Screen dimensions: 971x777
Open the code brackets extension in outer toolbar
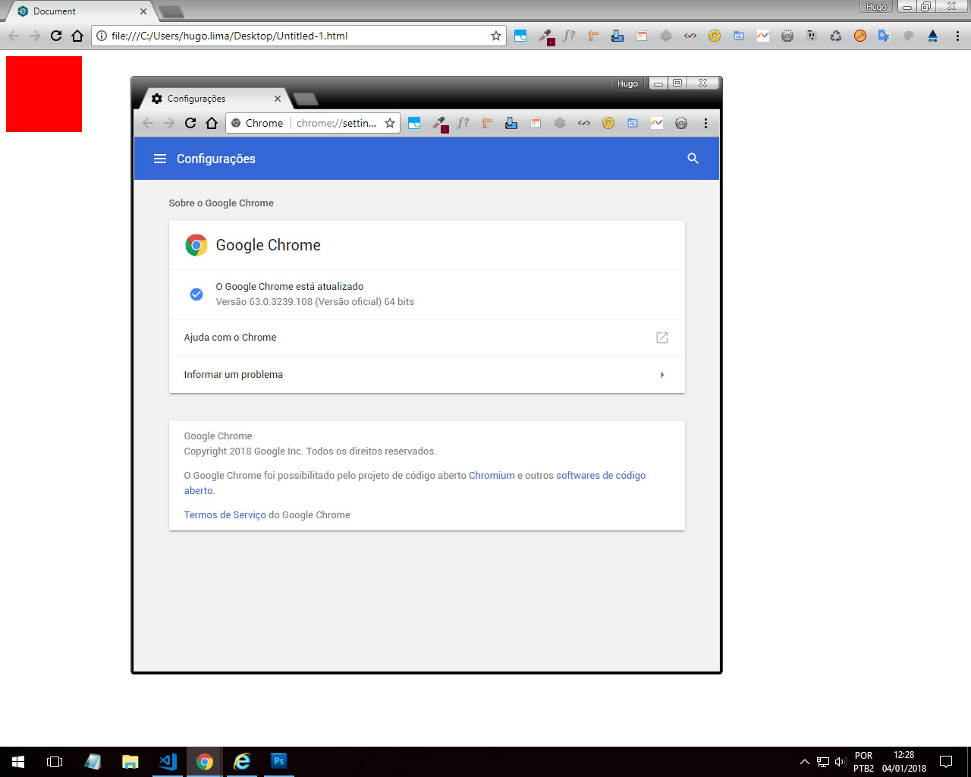[690, 36]
